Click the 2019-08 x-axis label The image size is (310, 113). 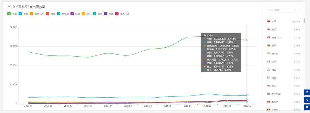128,106
